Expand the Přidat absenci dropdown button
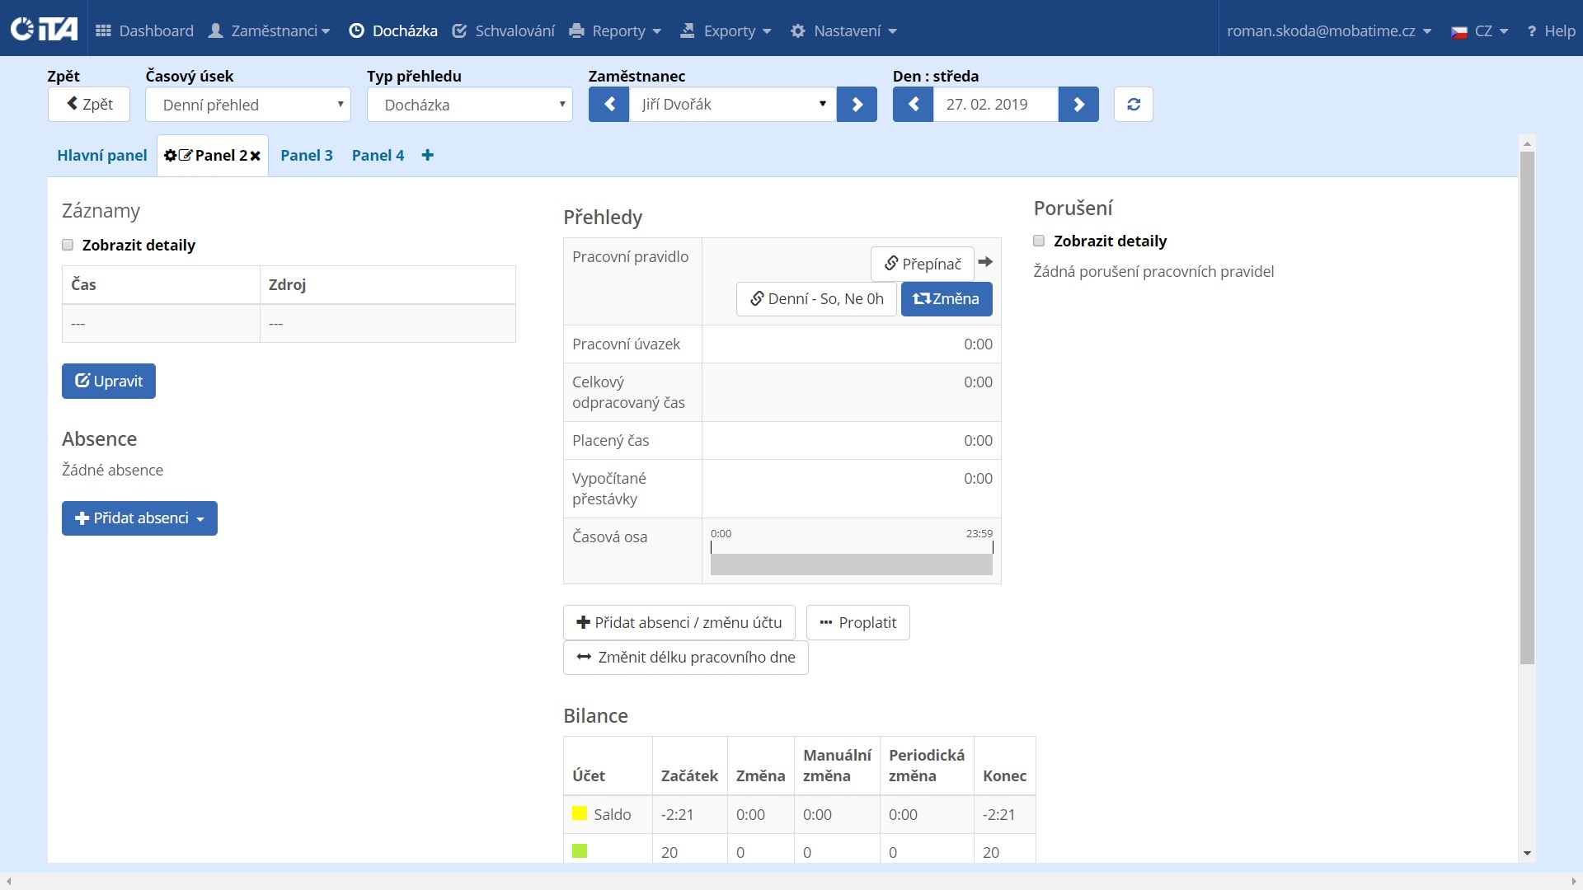 [x=139, y=518]
